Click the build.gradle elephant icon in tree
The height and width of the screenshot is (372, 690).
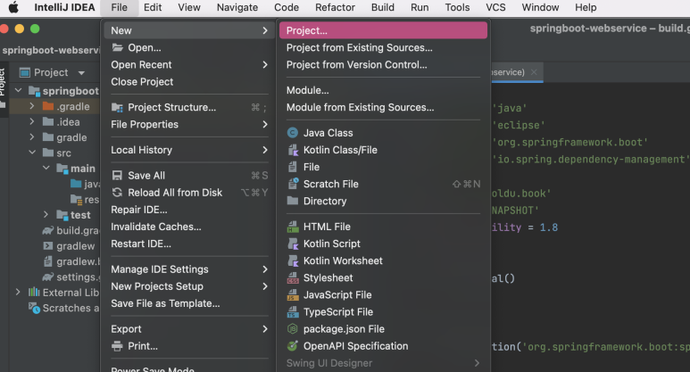47,230
